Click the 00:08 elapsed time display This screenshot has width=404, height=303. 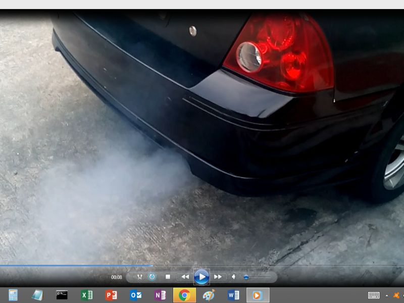(x=117, y=277)
